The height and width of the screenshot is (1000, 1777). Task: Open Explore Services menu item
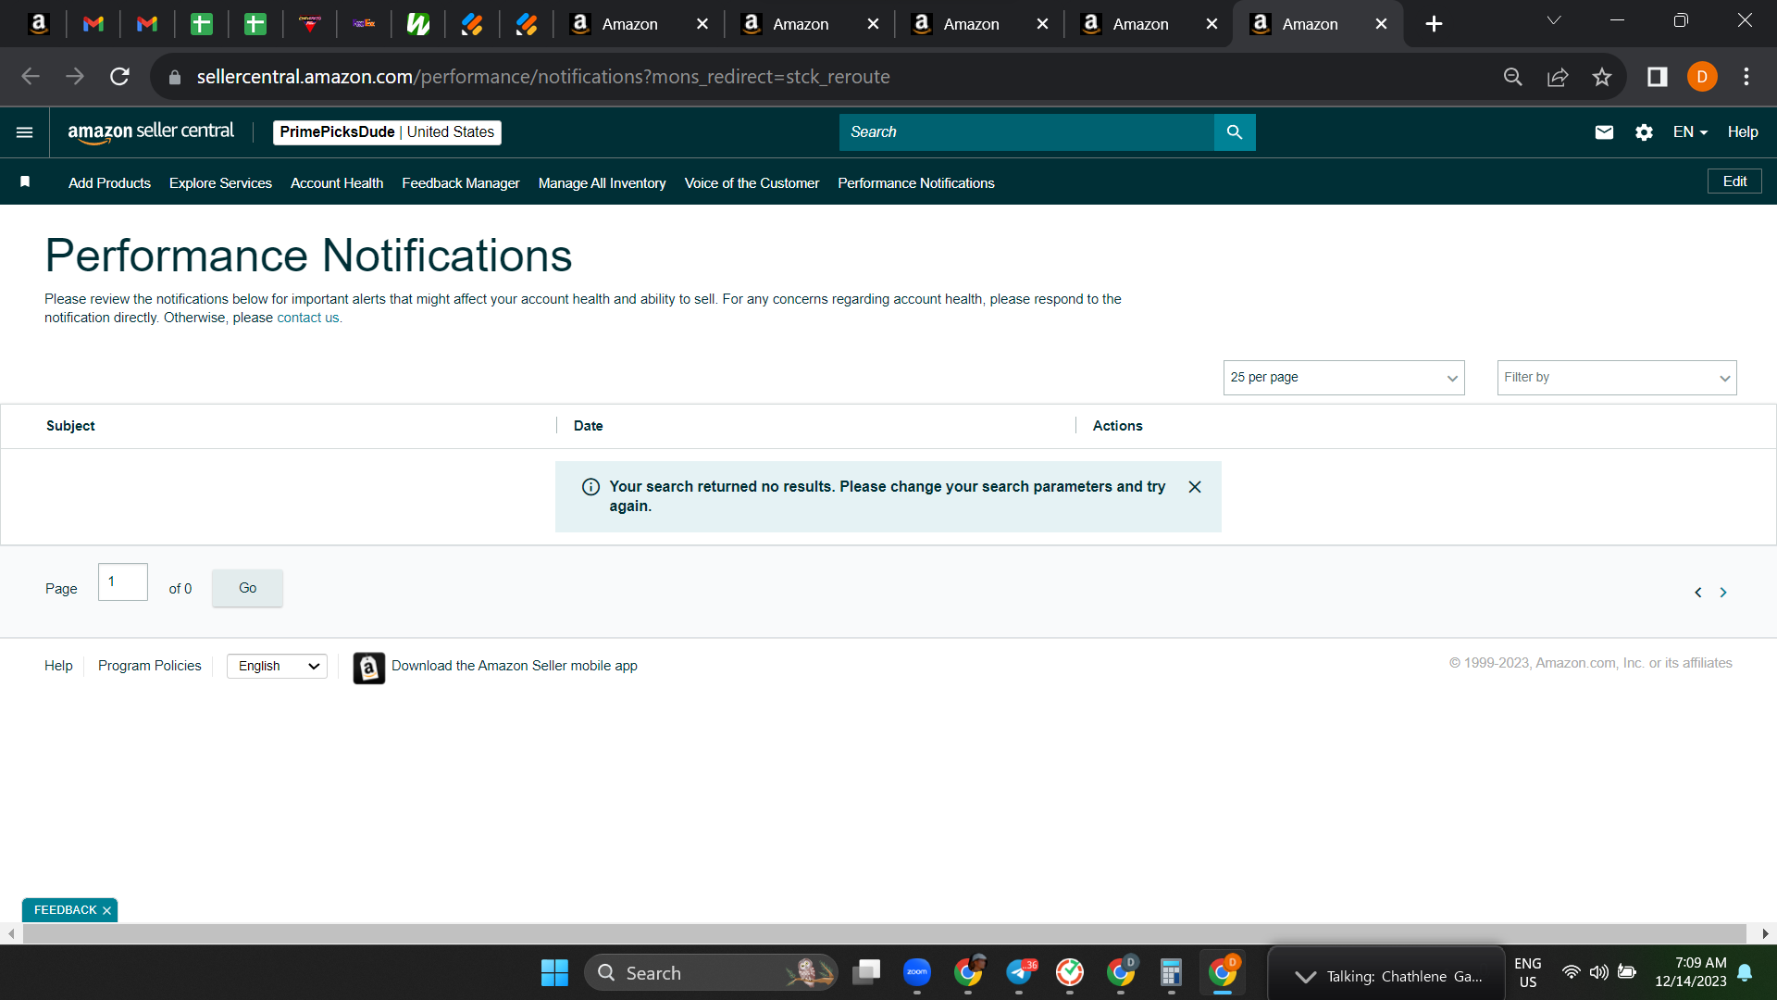pyautogui.click(x=220, y=183)
